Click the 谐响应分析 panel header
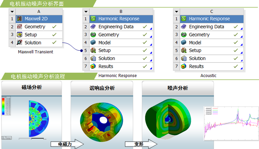 (x=102, y=88)
